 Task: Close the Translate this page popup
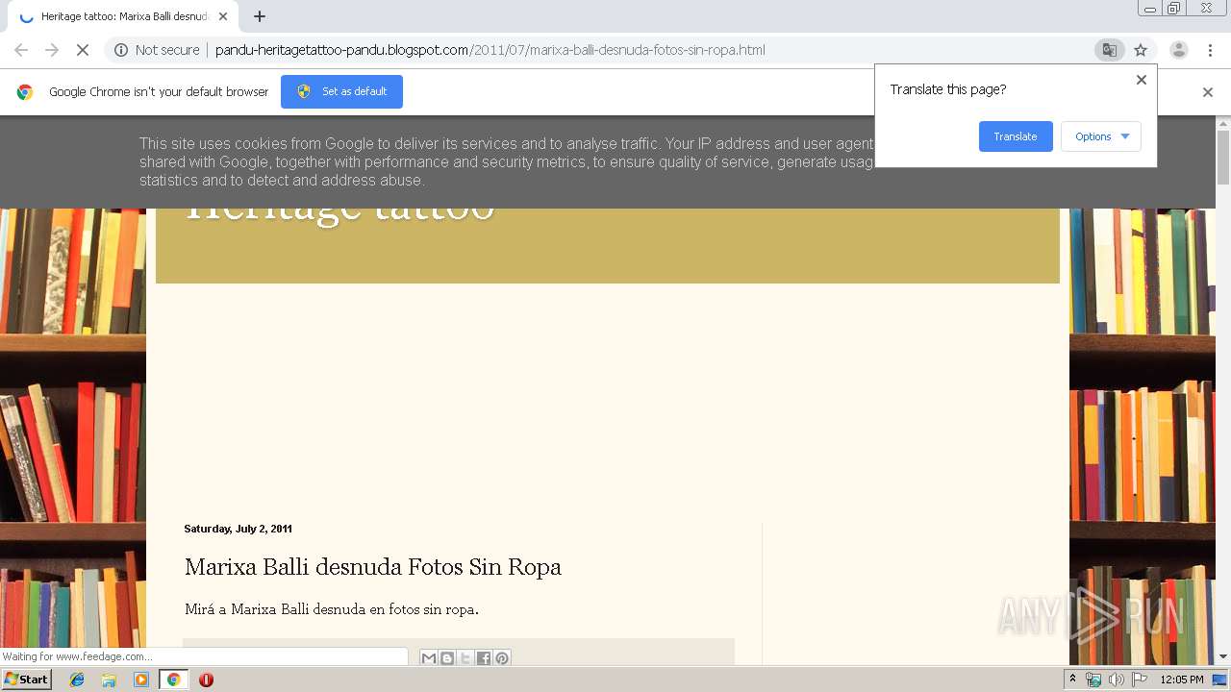(x=1142, y=80)
